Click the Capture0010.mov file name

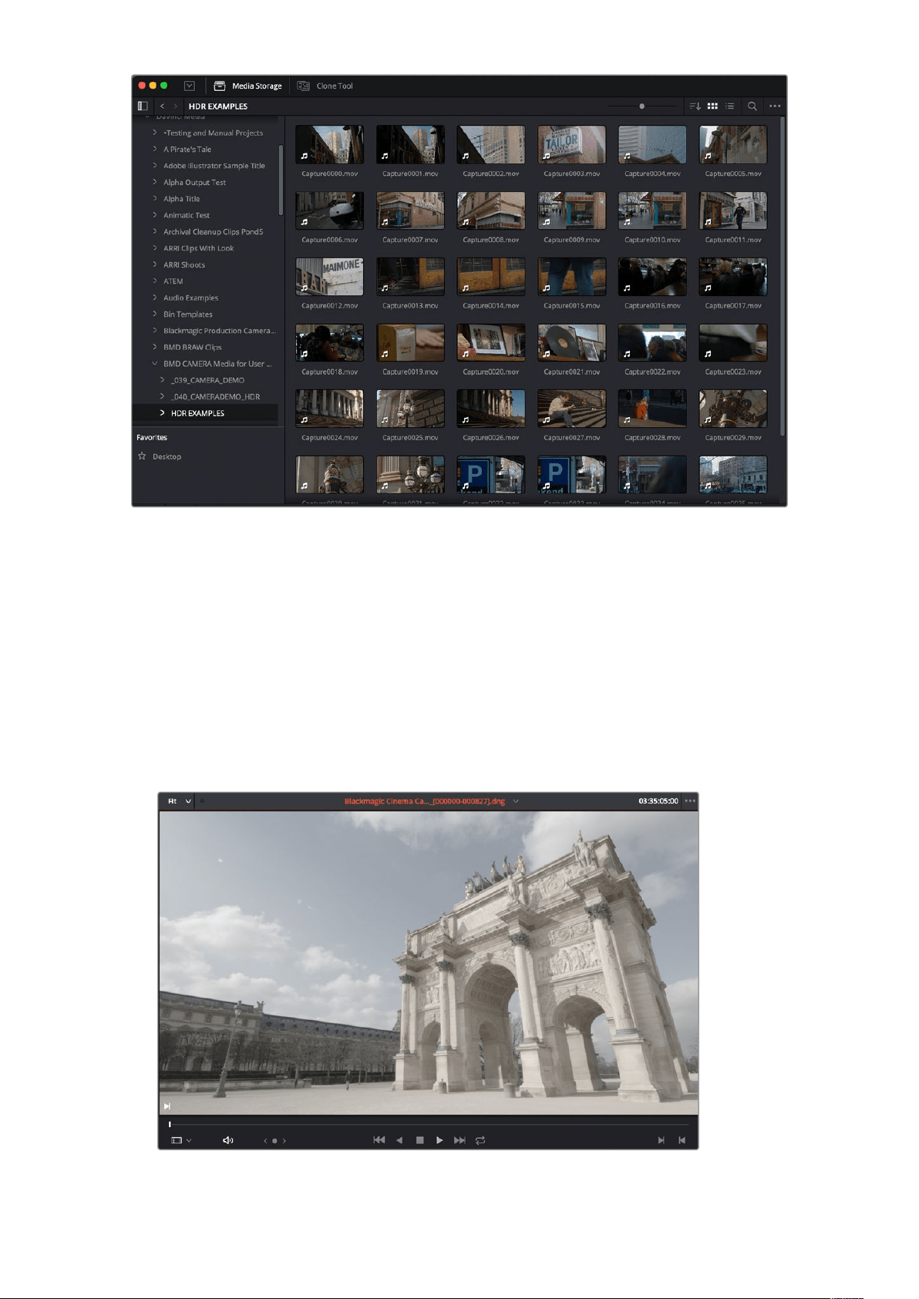coord(652,240)
